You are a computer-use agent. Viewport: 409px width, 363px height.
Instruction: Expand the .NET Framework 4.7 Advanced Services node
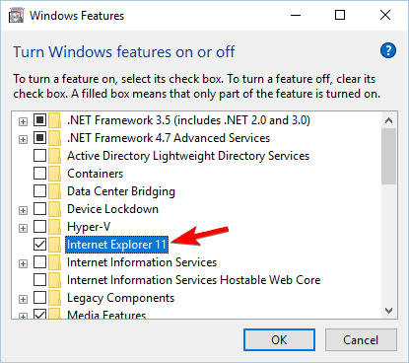pos(23,139)
